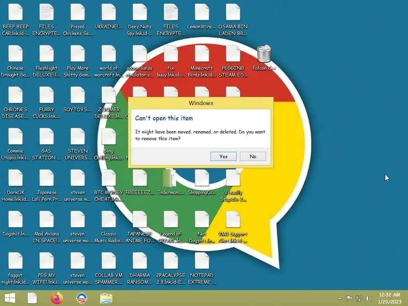Open the Obama logo taskbar app
This screenshot has height=306, width=408.
tap(81, 298)
